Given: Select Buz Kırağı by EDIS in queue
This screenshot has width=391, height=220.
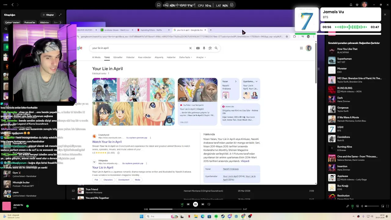Looking at the screenshot, I should [x=354, y=187].
